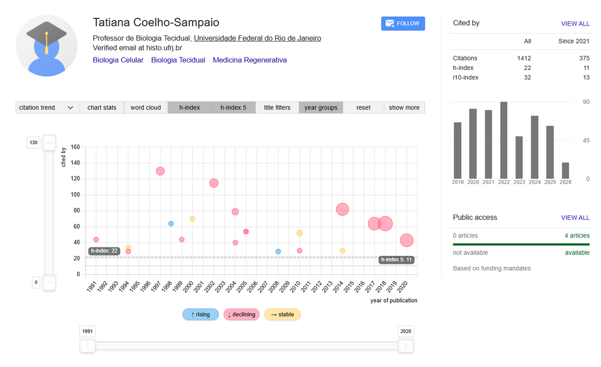View all in Public access section
This screenshot has width=601, height=367.
pyautogui.click(x=575, y=217)
